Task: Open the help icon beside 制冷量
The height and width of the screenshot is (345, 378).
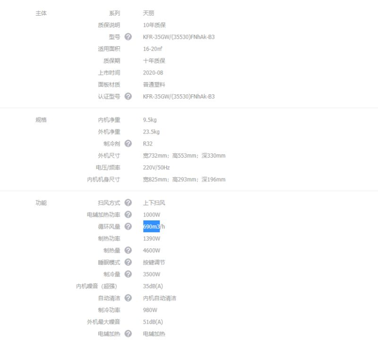Action: [x=128, y=274]
